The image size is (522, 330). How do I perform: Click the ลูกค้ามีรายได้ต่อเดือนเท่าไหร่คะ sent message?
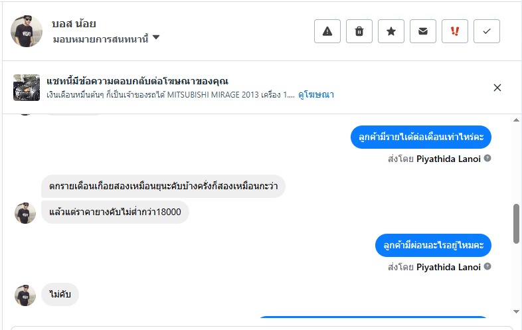tap(421, 137)
